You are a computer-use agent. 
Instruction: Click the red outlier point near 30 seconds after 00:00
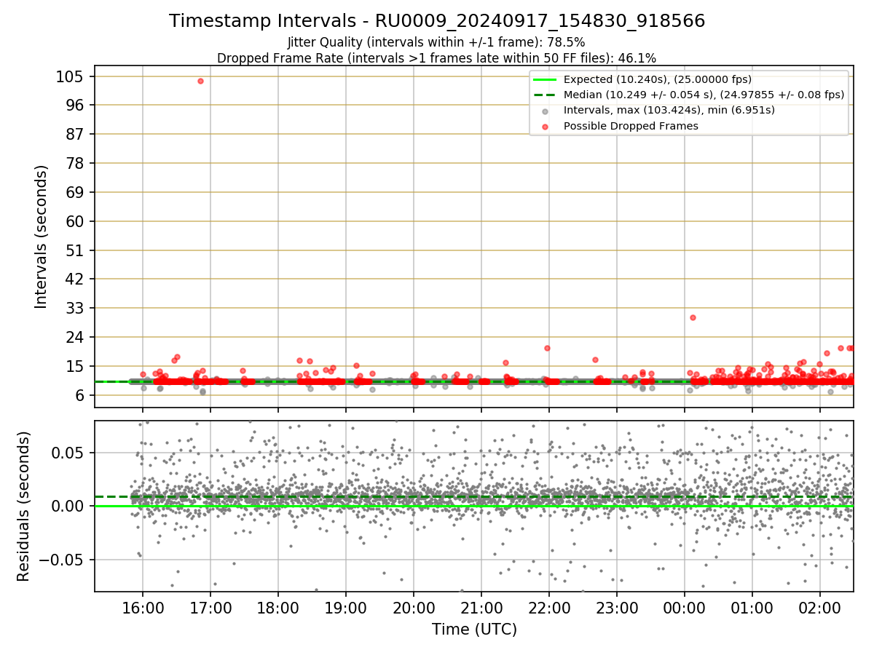(693, 317)
